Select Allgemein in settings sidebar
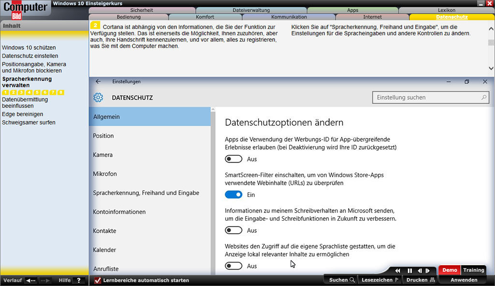This screenshot has height=286, width=495. 150,117
